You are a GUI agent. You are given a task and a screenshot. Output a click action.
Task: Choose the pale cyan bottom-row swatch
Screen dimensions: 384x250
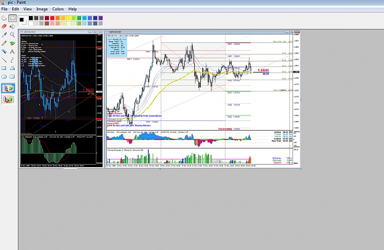click(x=84, y=23)
